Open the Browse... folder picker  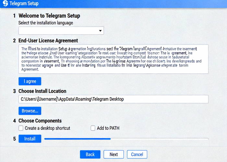pyautogui.click(x=30, y=111)
